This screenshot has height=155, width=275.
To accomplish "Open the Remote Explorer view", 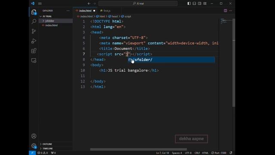I will (x=34, y=61).
